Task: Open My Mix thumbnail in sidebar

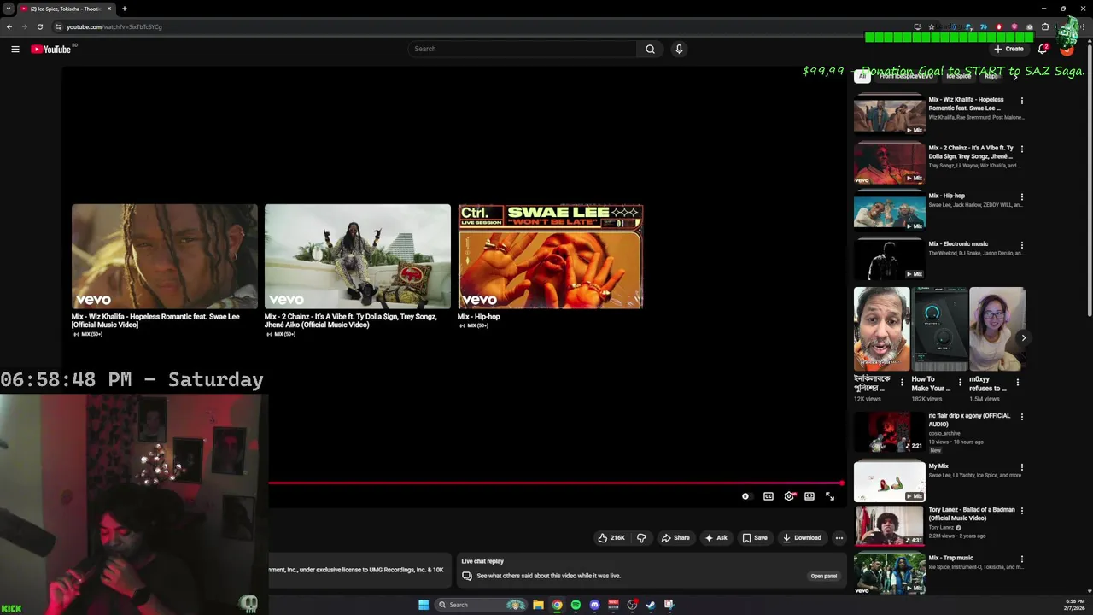Action: point(889,481)
